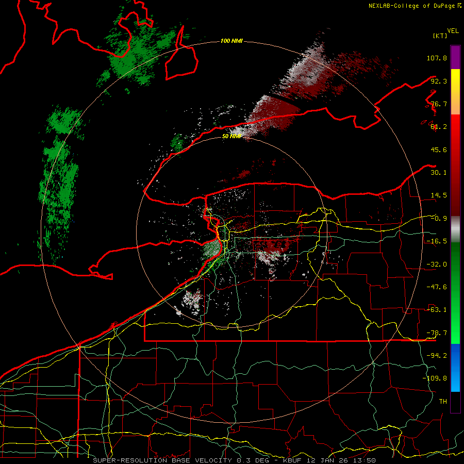This screenshot has height=464, width=464.
Task: Click the 92.3 legend value
Action: coord(439,81)
